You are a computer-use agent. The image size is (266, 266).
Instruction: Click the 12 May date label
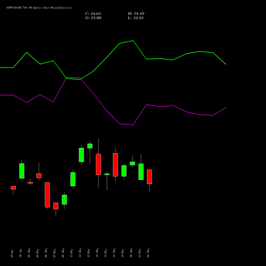[80, 253]
